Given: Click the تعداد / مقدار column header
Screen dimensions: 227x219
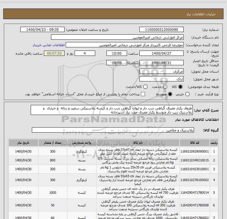Looking at the screenshot, I should pyautogui.click(x=52, y=143).
